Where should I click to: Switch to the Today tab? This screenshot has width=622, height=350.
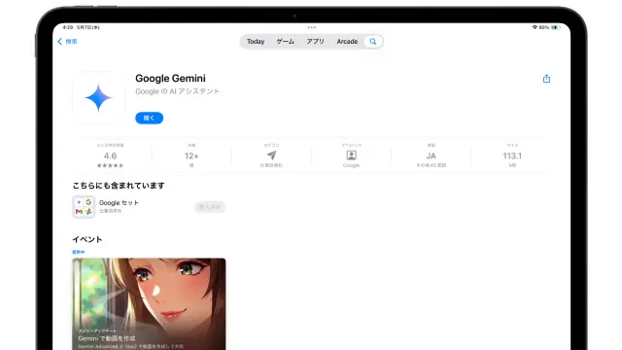click(x=256, y=41)
